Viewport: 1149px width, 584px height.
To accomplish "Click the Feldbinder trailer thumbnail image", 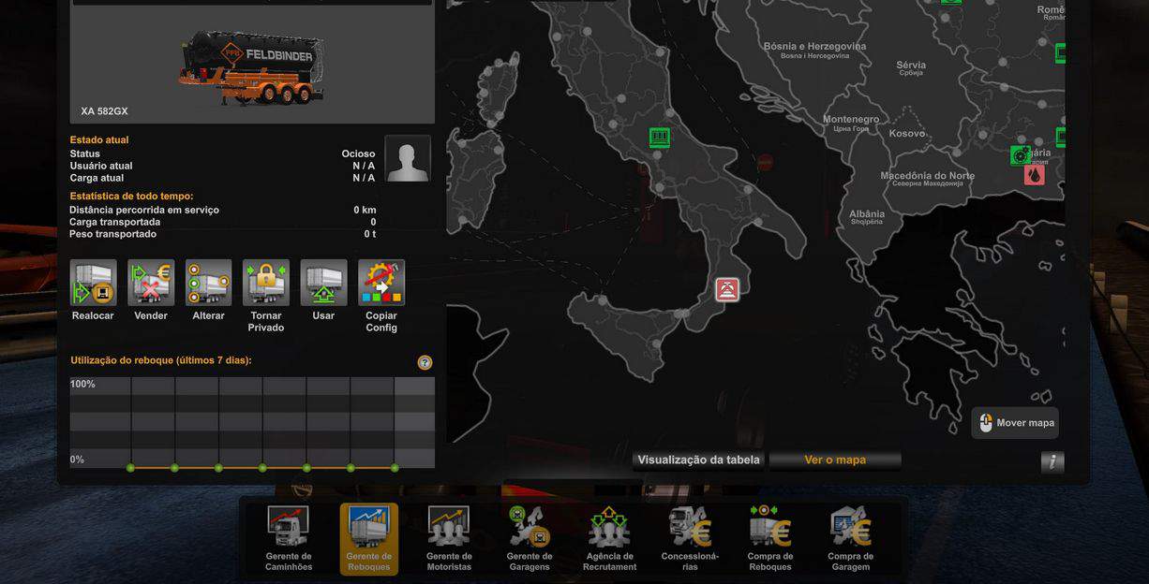I will pos(252,66).
